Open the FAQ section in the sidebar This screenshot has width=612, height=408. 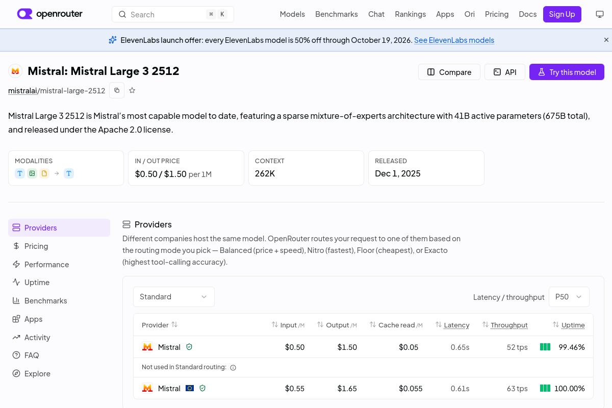[x=59, y=355]
